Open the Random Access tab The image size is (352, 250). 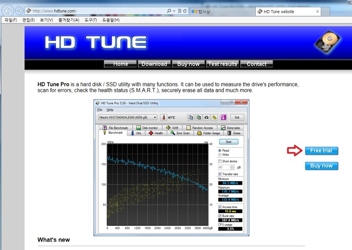click(199, 128)
